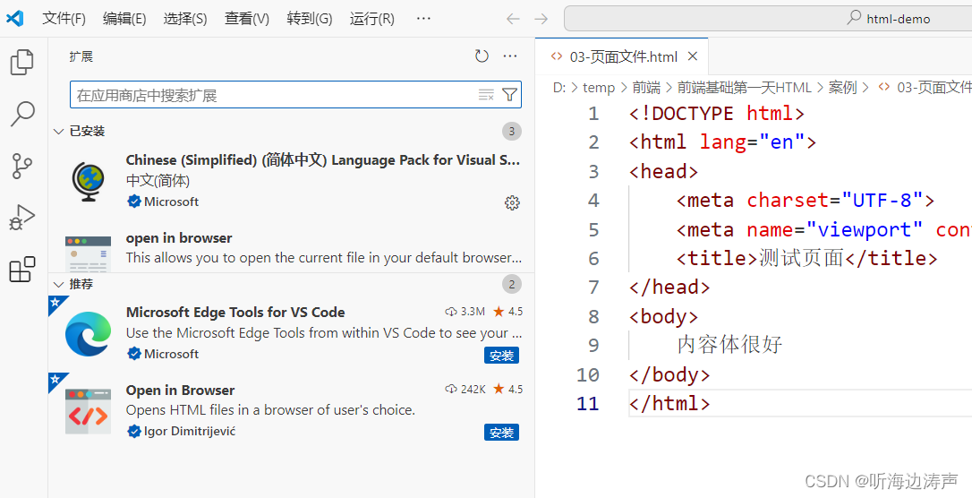
Task: Click line number 1 in editor
Action: click(x=593, y=114)
